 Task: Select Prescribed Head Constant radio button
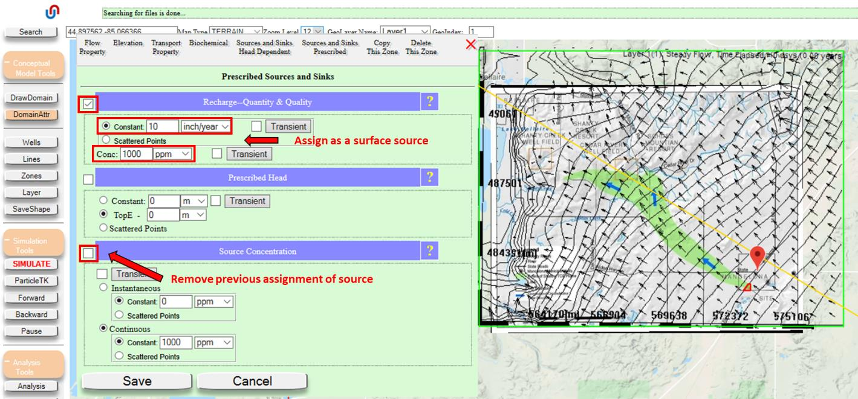tap(103, 201)
